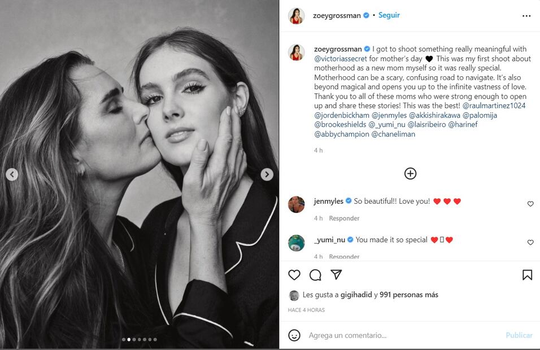Open the @brookeshields profile mention
Image resolution: width=540 pixels, height=350 pixels.
pyautogui.click(x=339, y=124)
